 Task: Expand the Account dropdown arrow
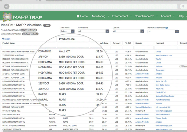point(174,16)
